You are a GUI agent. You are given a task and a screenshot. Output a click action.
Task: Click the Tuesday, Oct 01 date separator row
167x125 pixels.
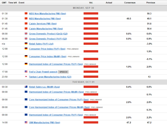coord(83,82)
